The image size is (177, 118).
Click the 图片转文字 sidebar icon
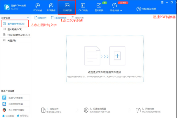click(x=4, y=24)
